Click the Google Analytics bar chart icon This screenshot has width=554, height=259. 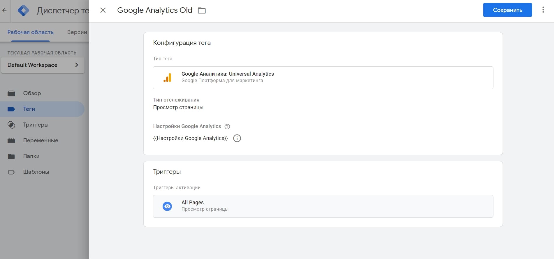coord(167,78)
